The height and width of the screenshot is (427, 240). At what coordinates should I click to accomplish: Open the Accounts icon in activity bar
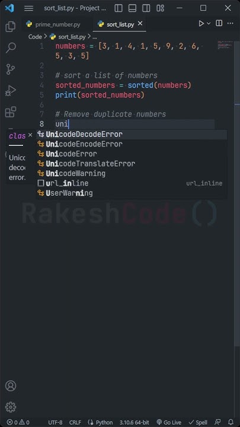(11, 386)
